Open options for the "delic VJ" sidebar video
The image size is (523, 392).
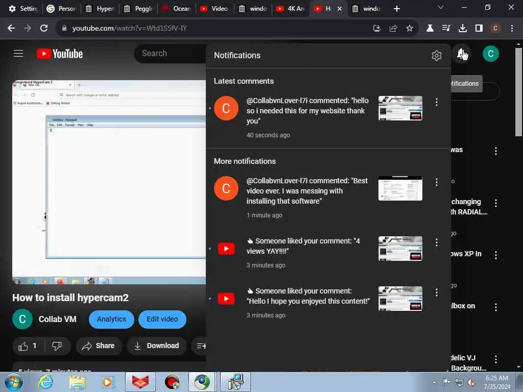pyautogui.click(x=496, y=359)
